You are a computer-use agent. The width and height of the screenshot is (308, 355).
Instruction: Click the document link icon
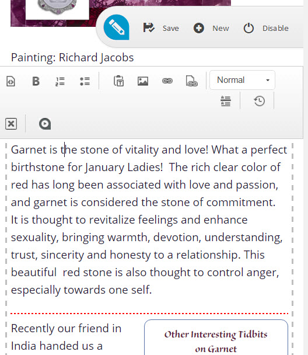tap(191, 81)
